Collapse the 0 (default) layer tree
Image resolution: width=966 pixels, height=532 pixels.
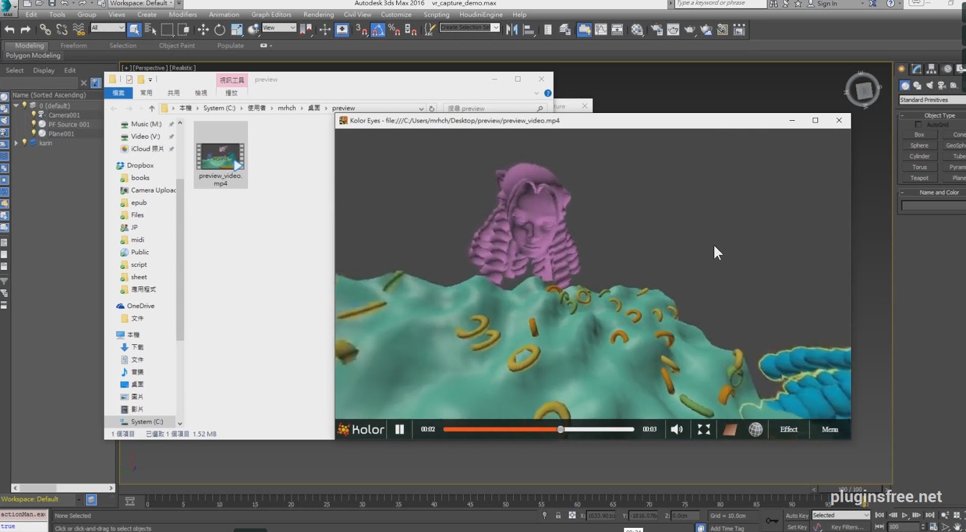click(x=16, y=106)
